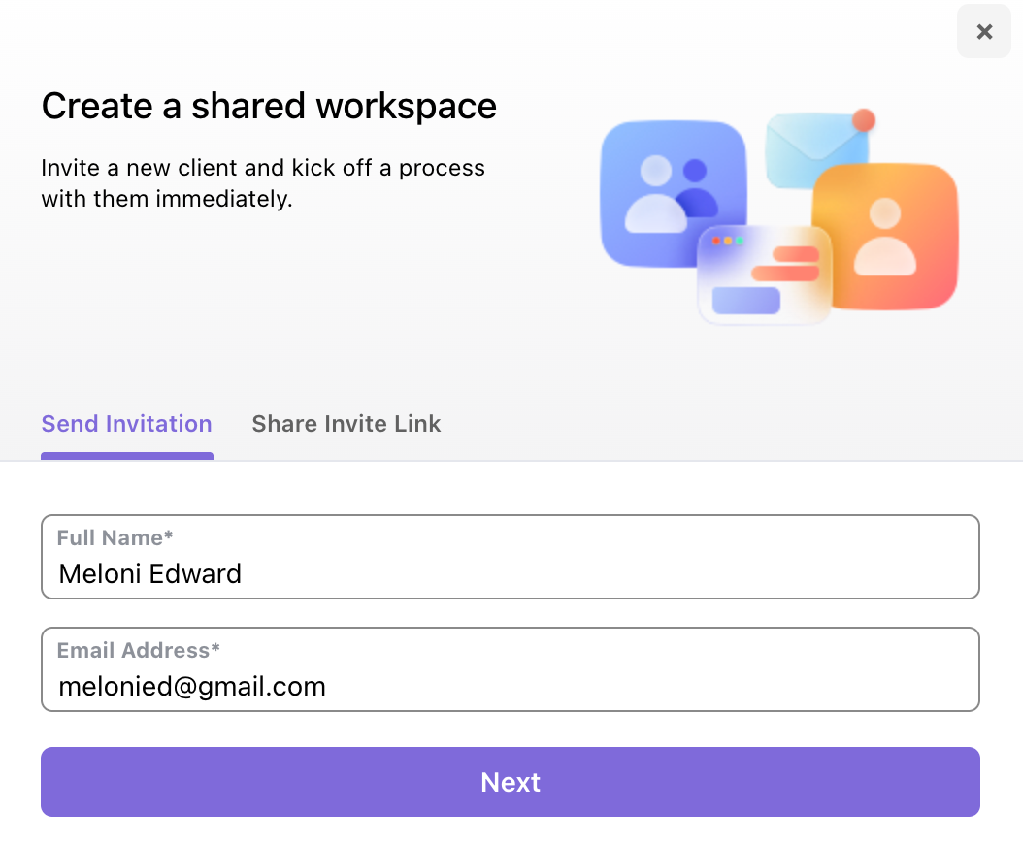Switch to the Share Invite Link tab

346,424
